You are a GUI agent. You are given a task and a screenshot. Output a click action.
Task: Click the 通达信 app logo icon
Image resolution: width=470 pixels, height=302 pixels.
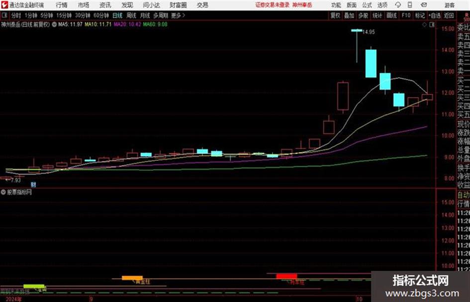pyautogui.click(x=4, y=5)
